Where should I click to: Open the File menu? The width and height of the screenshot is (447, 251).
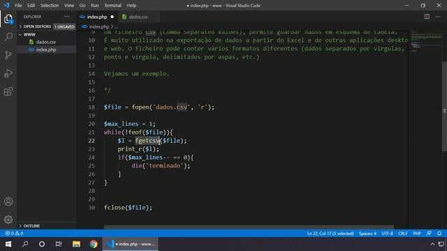(x=18, y=6)
